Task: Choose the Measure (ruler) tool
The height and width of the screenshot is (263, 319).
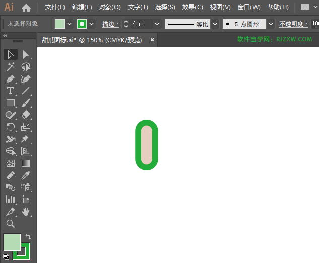Action: tap(11, 175)
